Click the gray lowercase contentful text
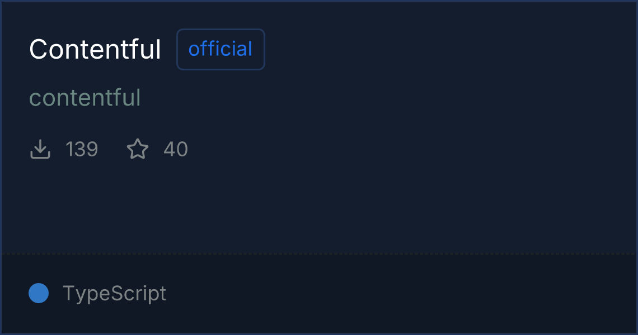Image resolution: width=638 pixels, height=335 pixels. click(85, 98)
